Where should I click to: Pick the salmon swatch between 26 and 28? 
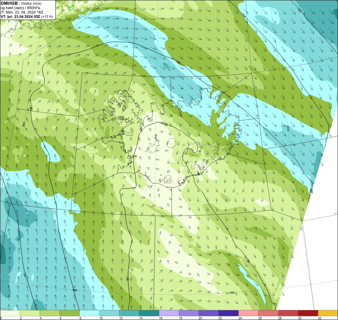[268, 313]
